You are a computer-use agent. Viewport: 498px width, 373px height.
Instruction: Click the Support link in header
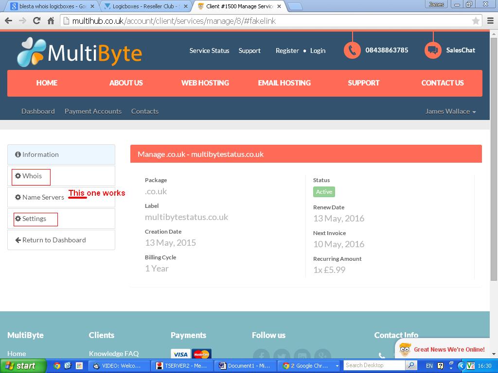point(249,51)
